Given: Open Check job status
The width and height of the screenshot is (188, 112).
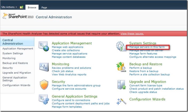Looking at the screenshot, I should point(62,71).
